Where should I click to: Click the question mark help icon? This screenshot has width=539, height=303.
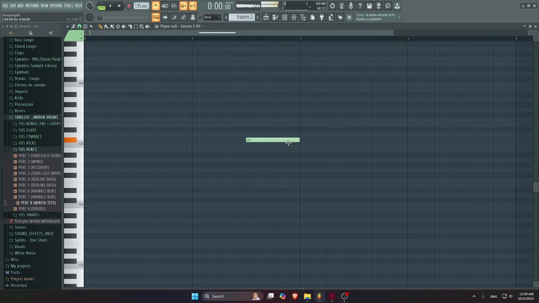click(x=360, y=6)
